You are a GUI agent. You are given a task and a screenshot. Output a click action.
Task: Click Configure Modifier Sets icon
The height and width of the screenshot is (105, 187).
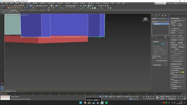[166, 37]
